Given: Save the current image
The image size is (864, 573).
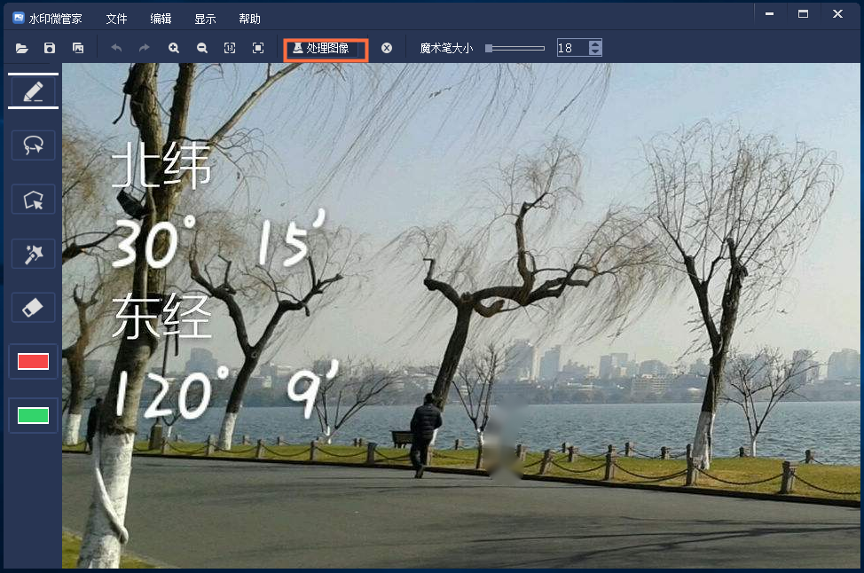Looking at the screenshot, I should pos(50,48).
